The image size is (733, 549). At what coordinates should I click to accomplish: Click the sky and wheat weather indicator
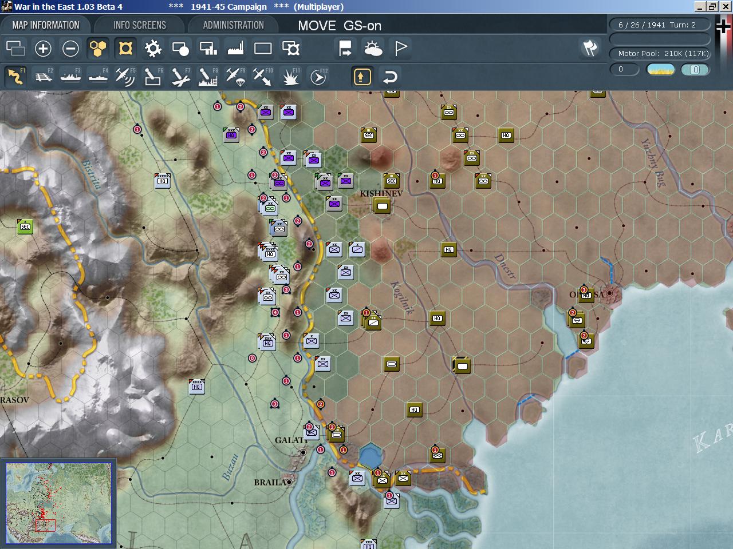point(660,70)
